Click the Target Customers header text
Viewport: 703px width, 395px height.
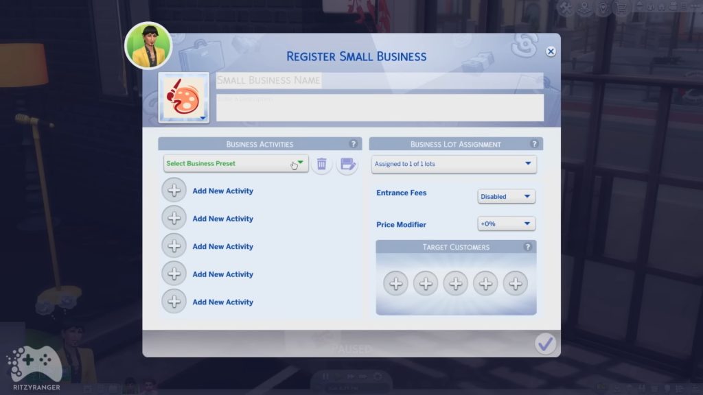[x=456, y=247]
